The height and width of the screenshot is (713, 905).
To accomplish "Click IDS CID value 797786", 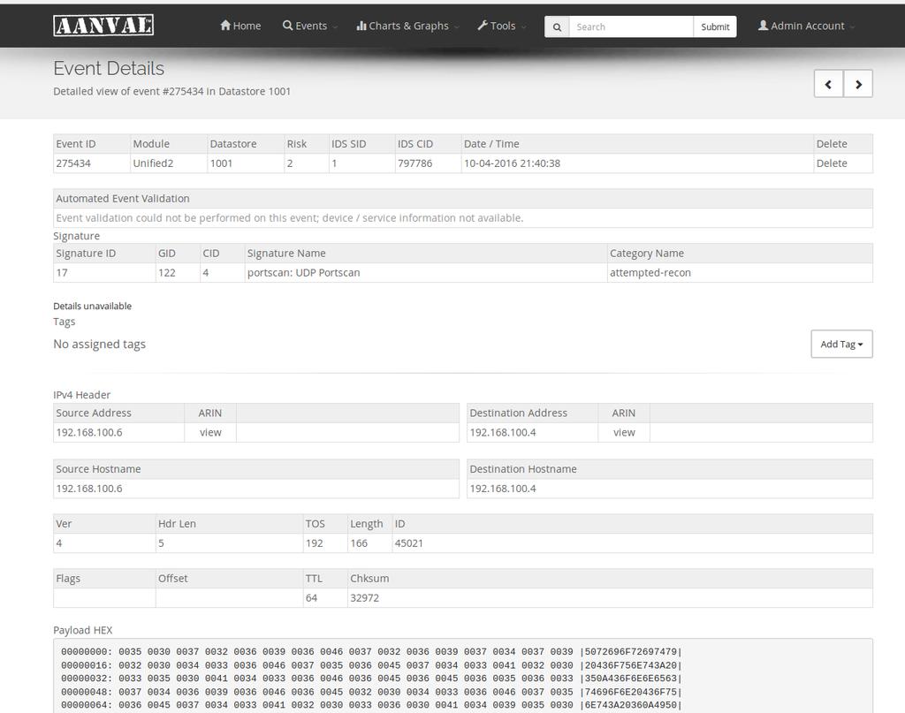I will point(415,163).
